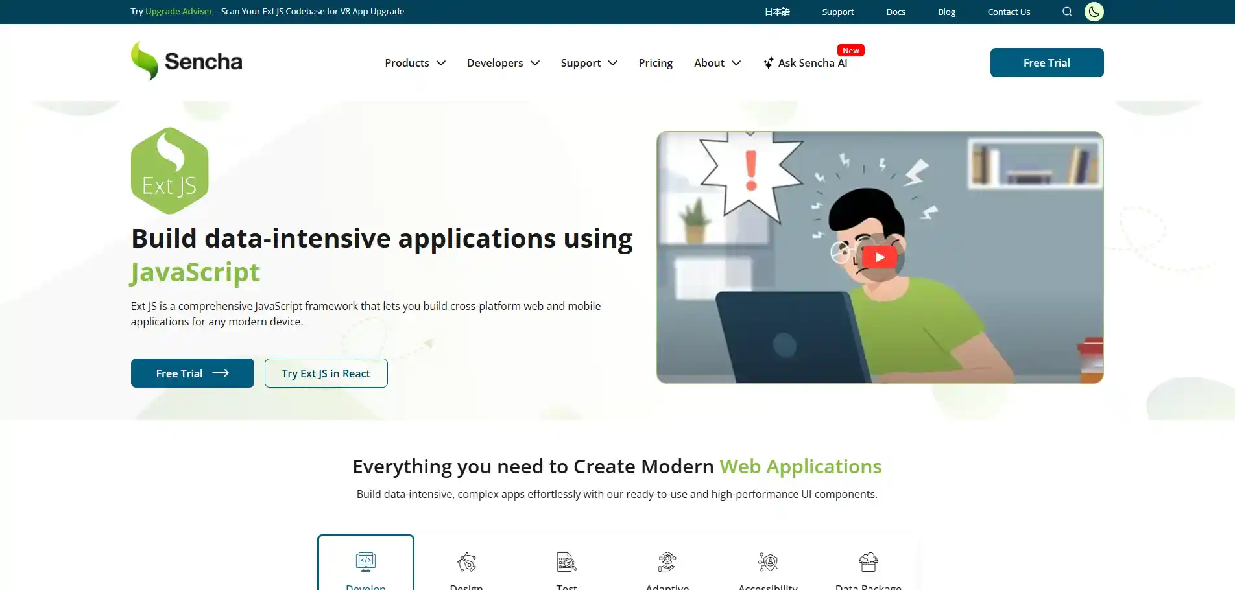Viewport: 1235px width, 590px height.
Task: Click the Ext JS hexagon logo
Action: (x=170, y=171)
